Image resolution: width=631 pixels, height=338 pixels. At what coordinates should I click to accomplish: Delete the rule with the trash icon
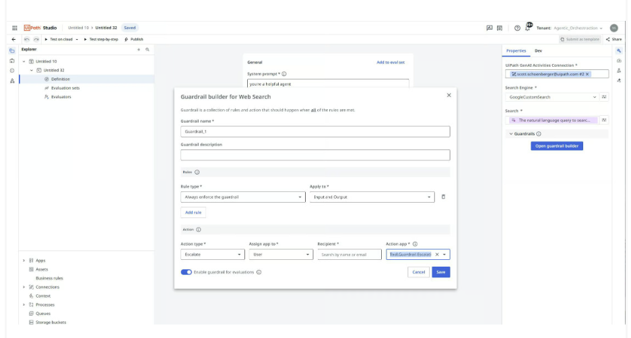pos(443,197)
